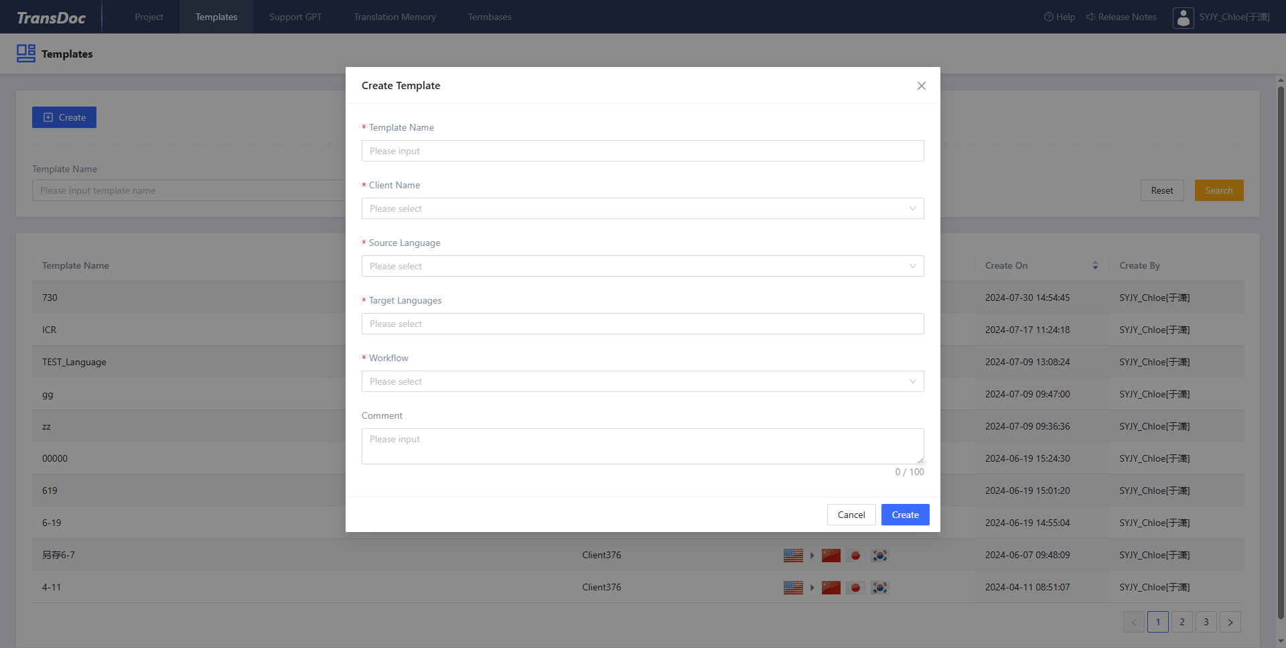The image size is (1286, 648).
Task: Click the Cancel button
Action: [851, 515]
